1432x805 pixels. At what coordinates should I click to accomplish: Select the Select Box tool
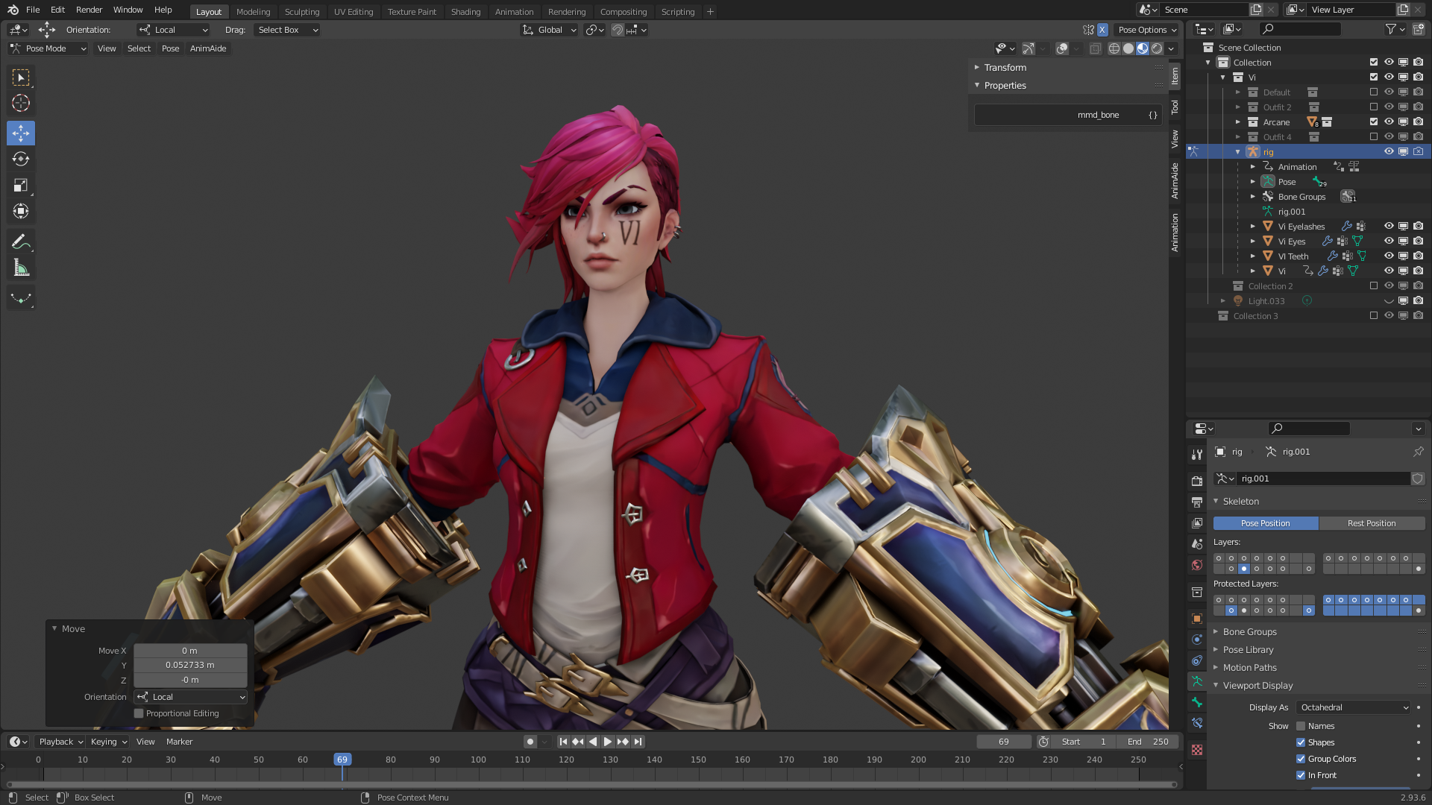21,78
